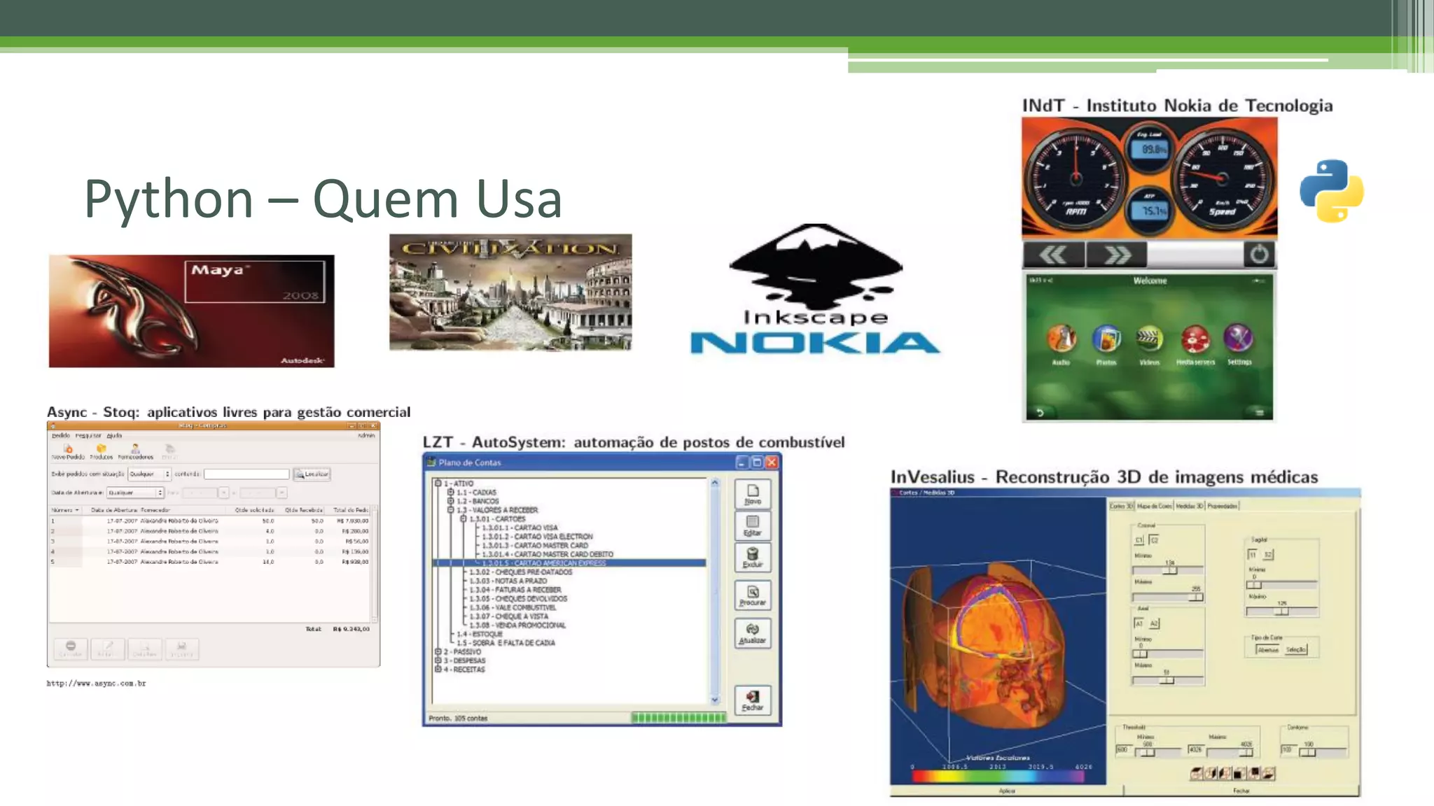1434x806 pixels.
Task: Select 1.4 - ESTOQUE entry
Action: point(480,634)
